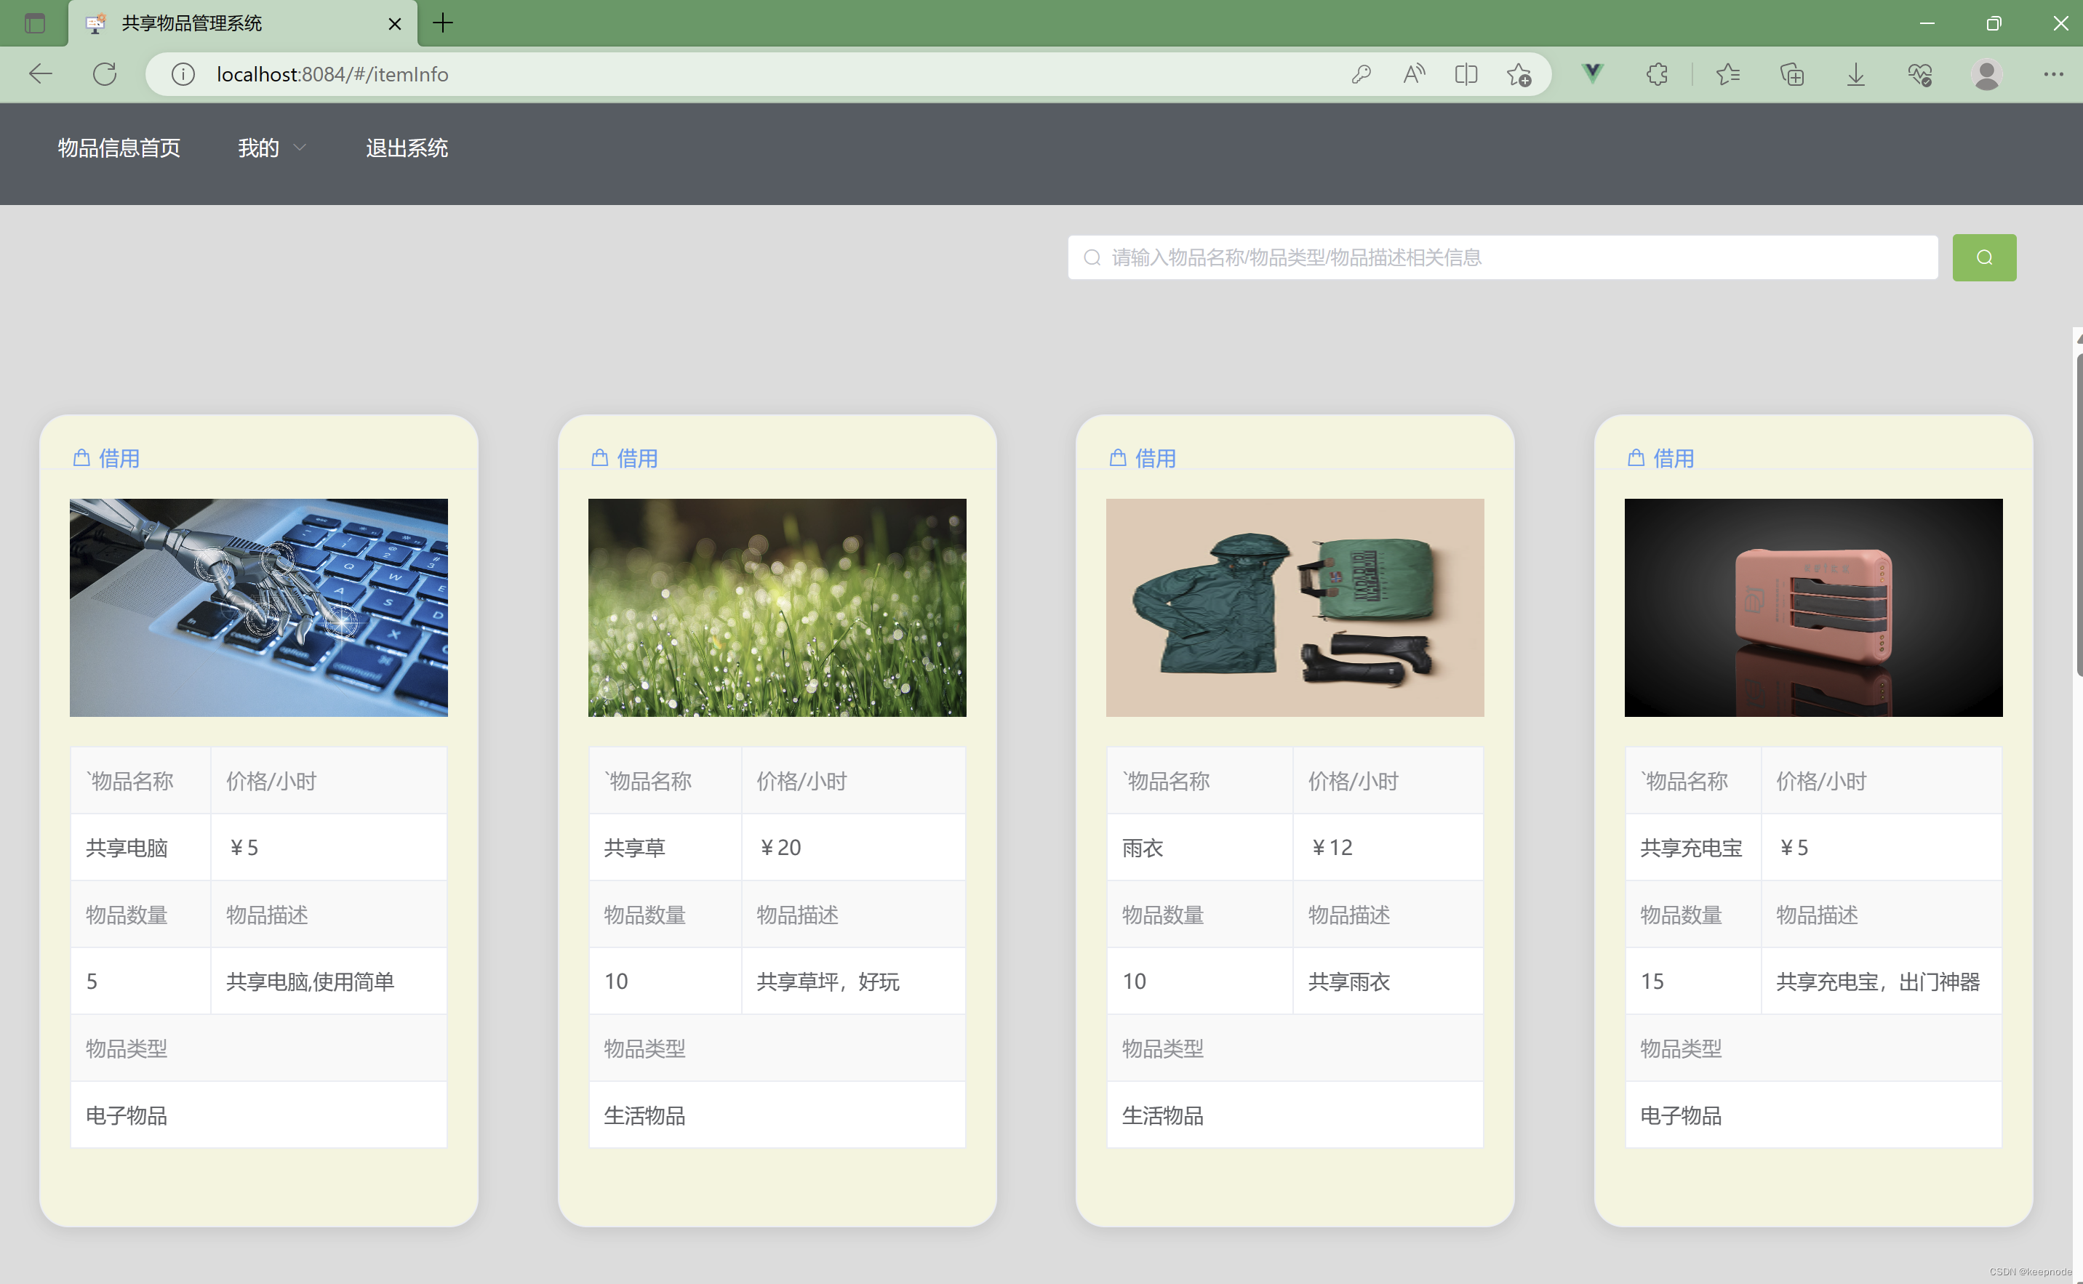Open the downloads icon
2083x1284 pixels.
click(x=1855, y=75)
